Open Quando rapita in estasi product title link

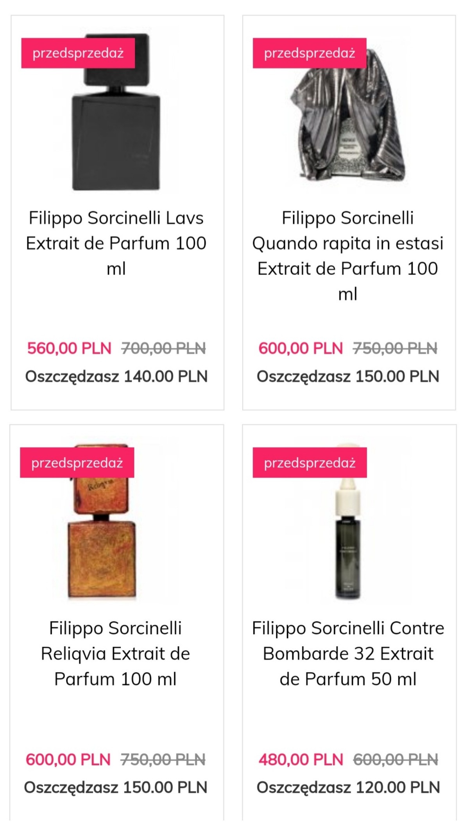(348, 255)
